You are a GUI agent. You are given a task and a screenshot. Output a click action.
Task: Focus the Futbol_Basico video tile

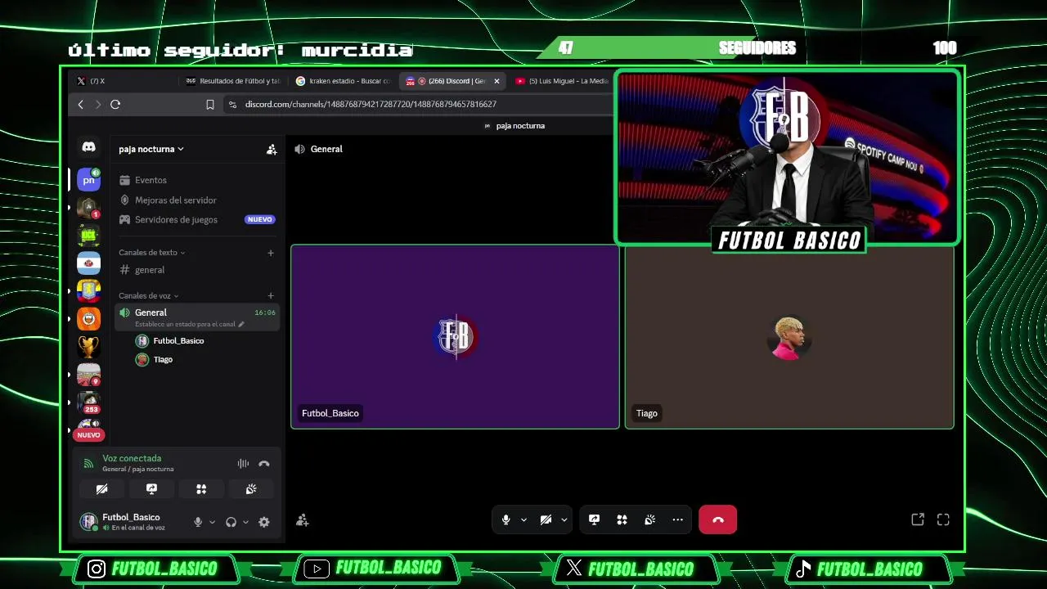point(456,337)
